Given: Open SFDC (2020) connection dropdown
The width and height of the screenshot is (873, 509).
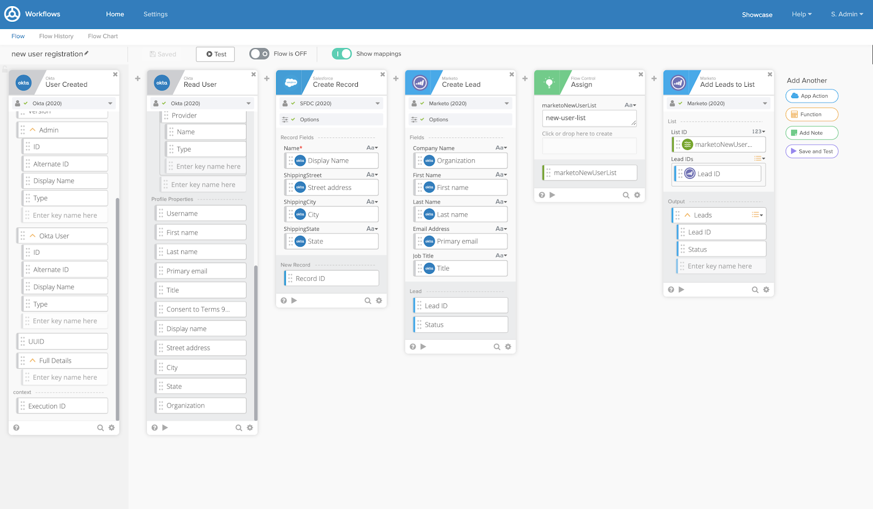Looking at the screenshot, I should pos(377,103).
